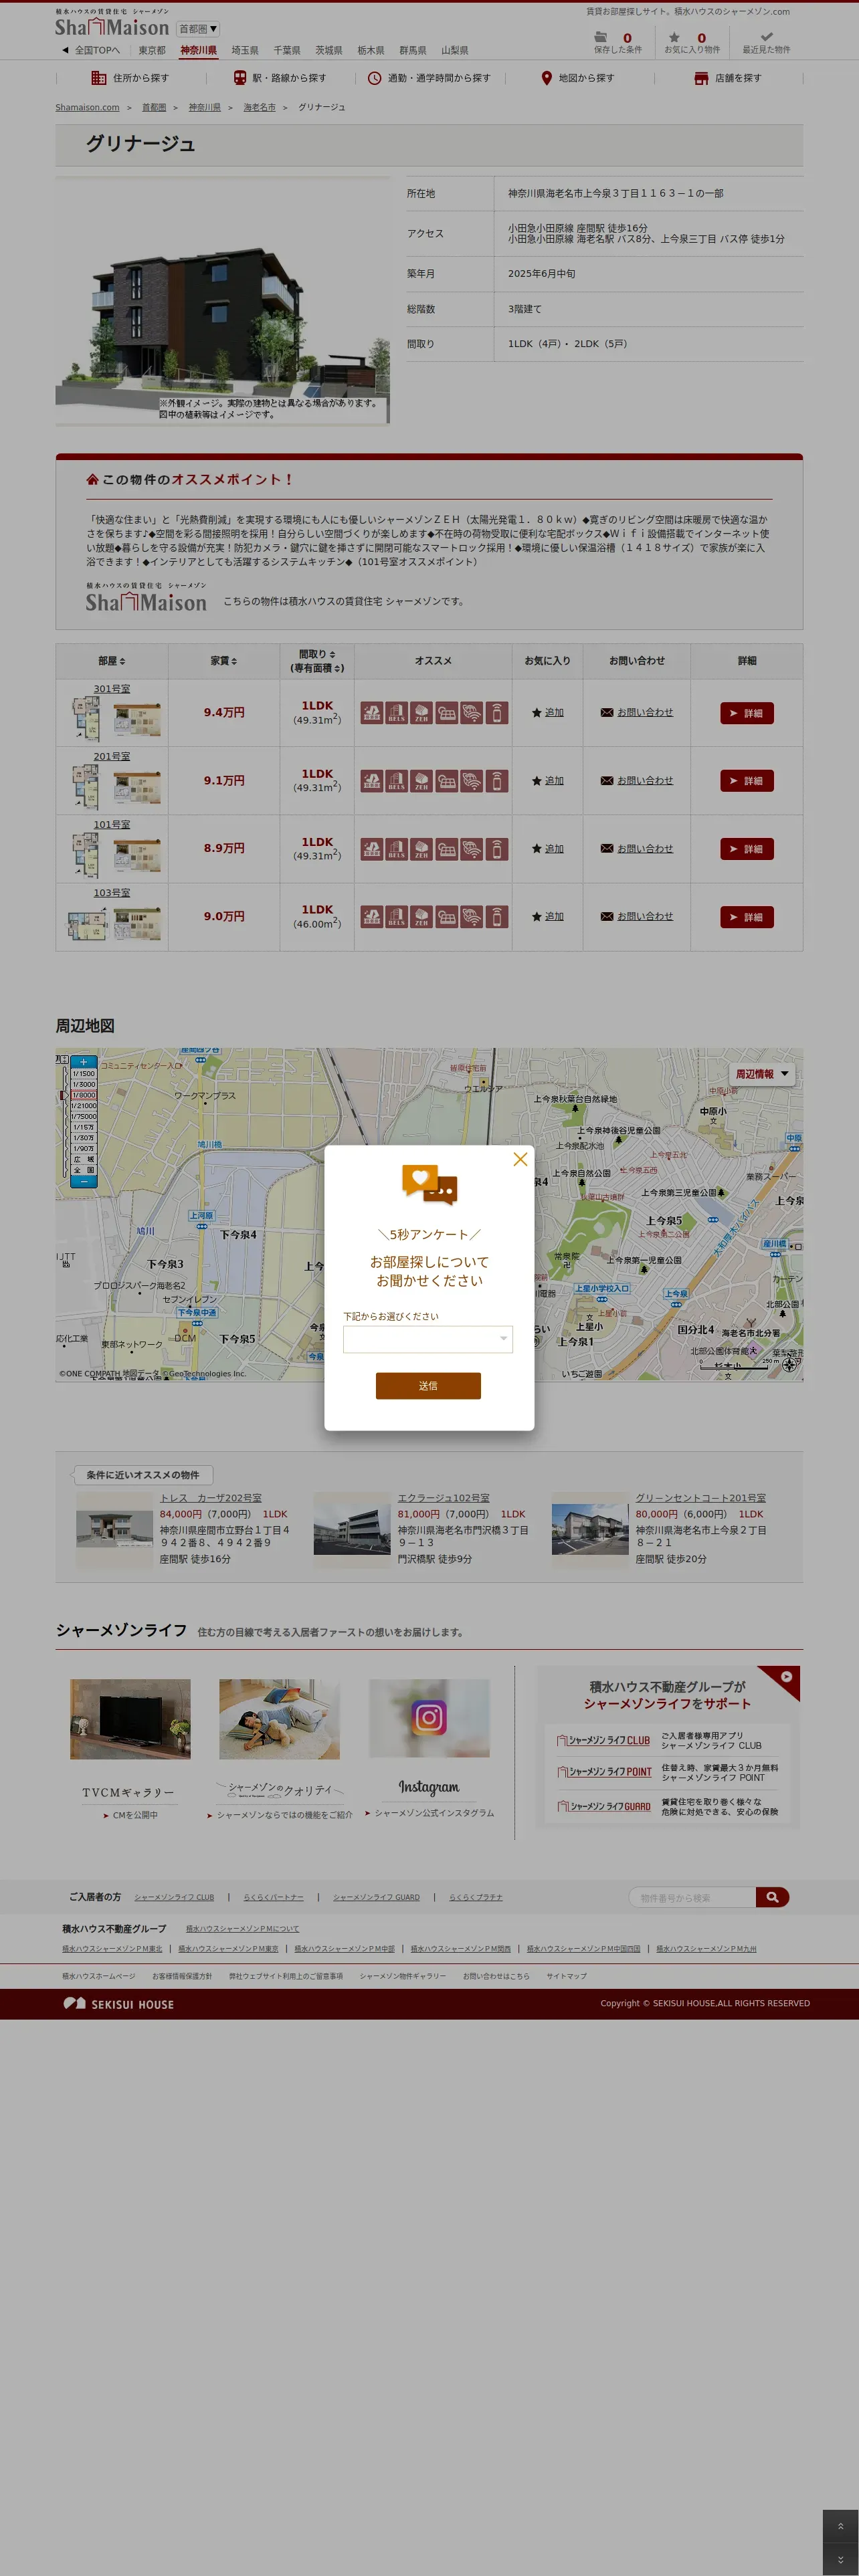Click the BELS icon in 103号室 row
This screenshot has width=859, height=2576.
coord(397,917)
